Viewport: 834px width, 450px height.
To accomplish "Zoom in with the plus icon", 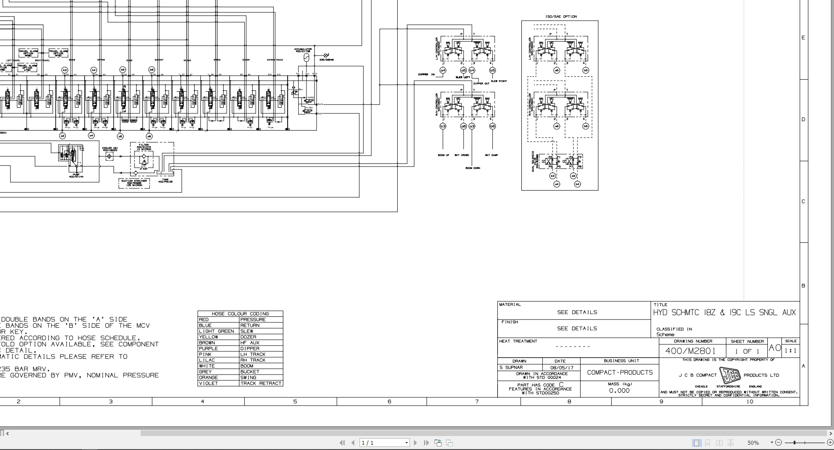I will pyautogui.click(x=829, y=443).
